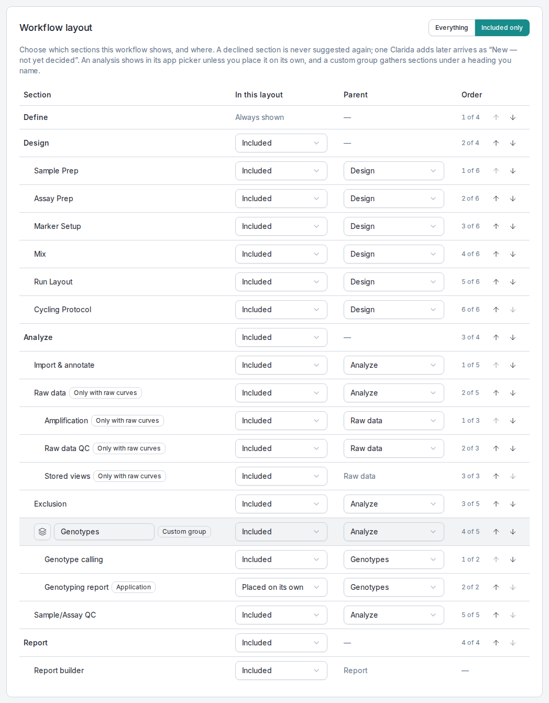Move Genotypes group up one position
549x703 pixels.
click(496, 532)
